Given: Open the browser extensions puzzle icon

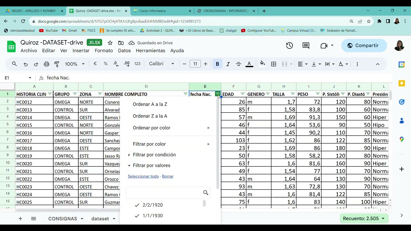Looking at the screenshot, I should pyautogui.click(x=379, y=21).
